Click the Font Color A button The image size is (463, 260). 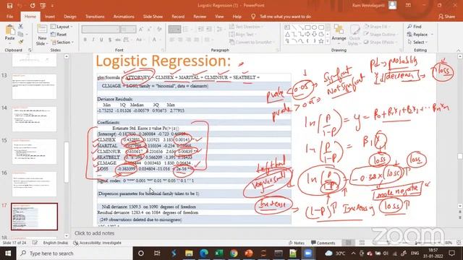point(154,40)
